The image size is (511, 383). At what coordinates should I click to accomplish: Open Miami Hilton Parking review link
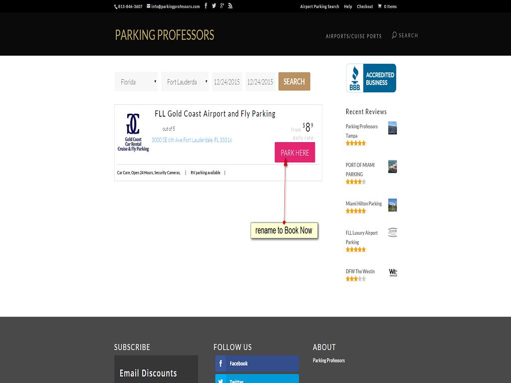(x=363, y=203)
